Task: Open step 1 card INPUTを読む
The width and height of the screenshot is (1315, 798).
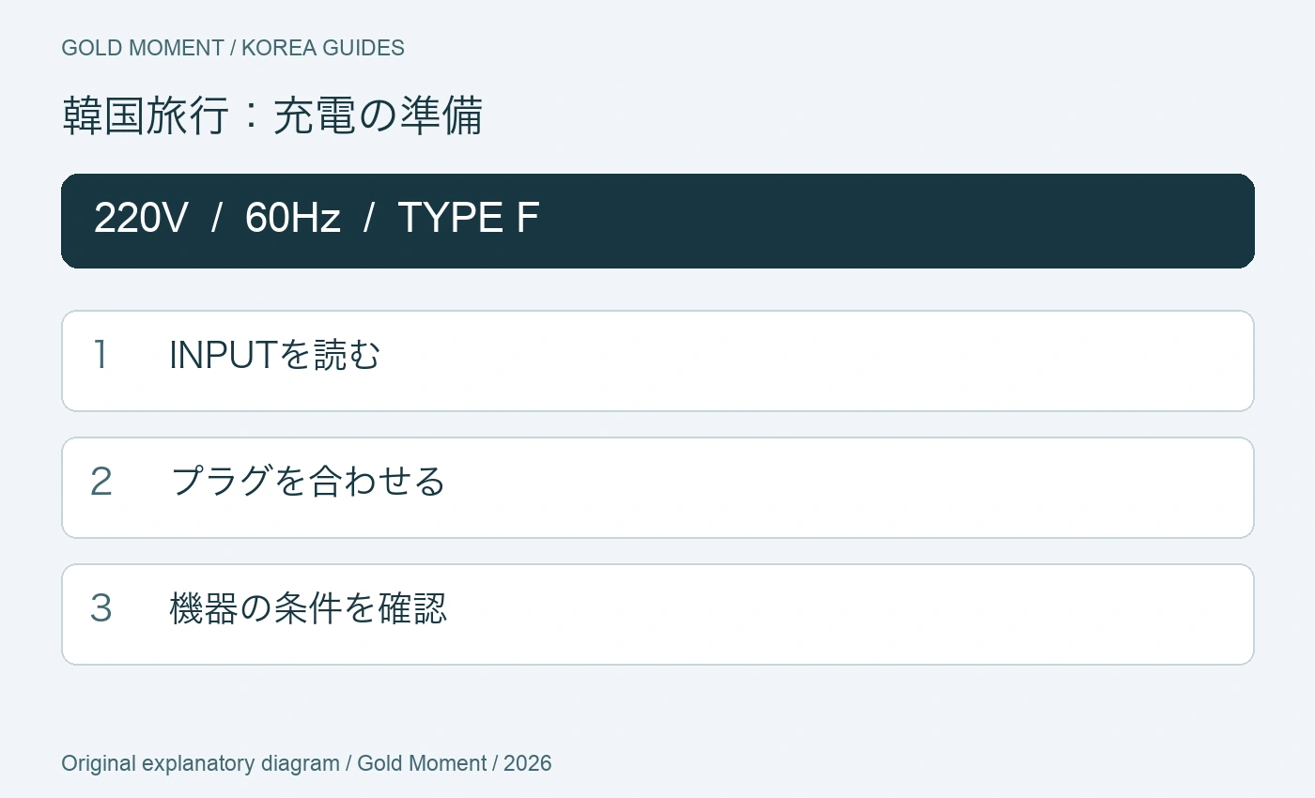Action: 657,361
